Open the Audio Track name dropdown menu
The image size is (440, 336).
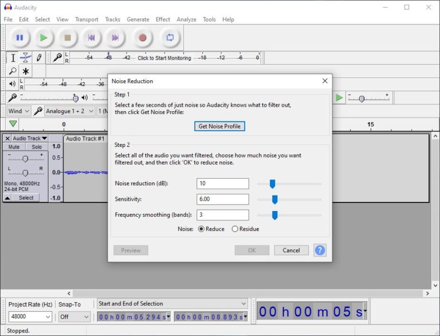(30, 138)
